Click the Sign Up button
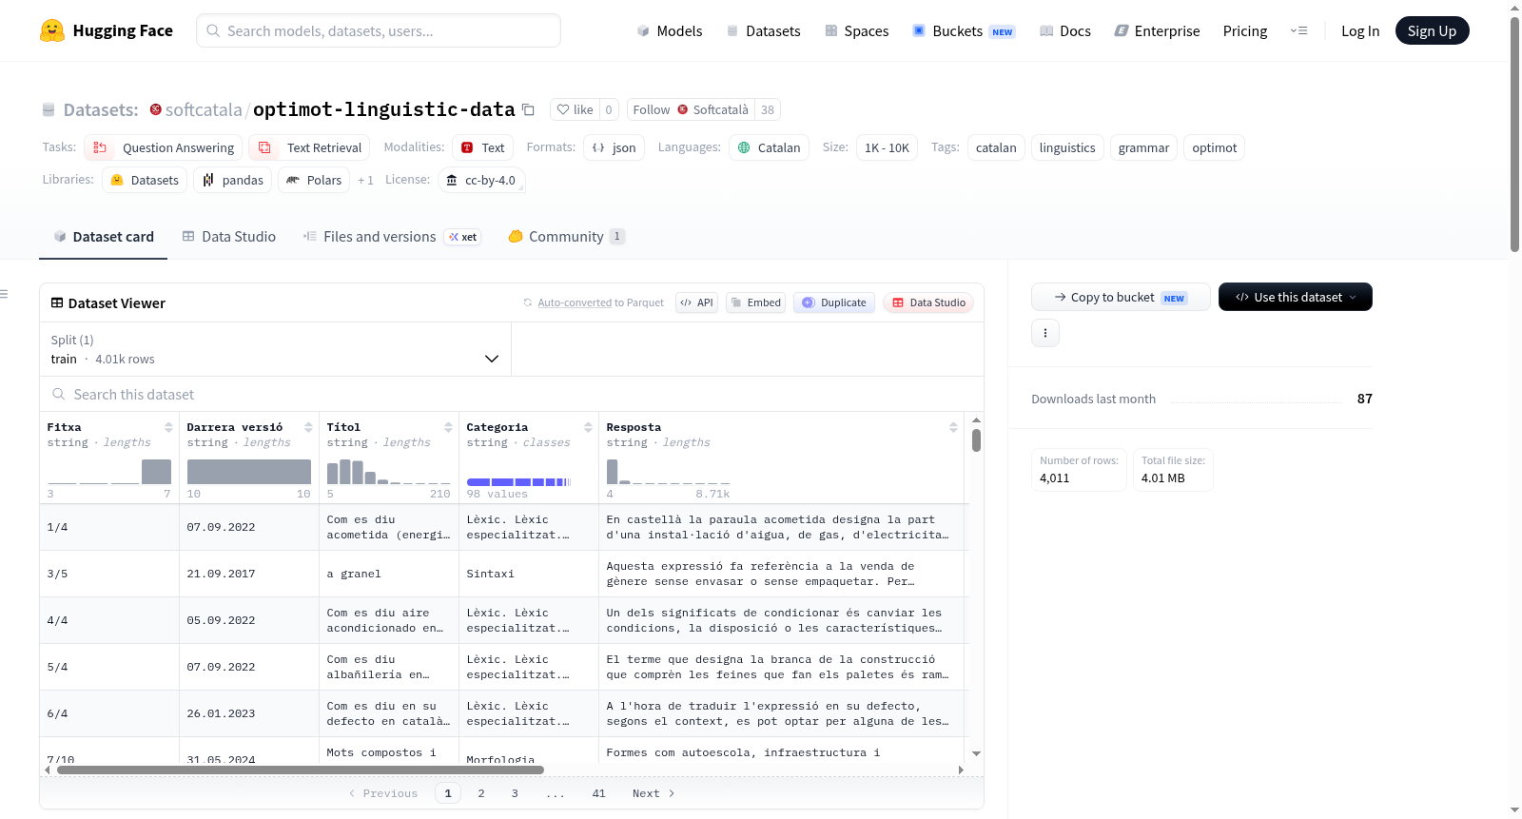Image resolution: width=1522 pixels, height=819 pixels. [x=1432, y=30]
